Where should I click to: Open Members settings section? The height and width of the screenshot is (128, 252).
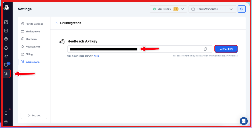click(29, 39)
